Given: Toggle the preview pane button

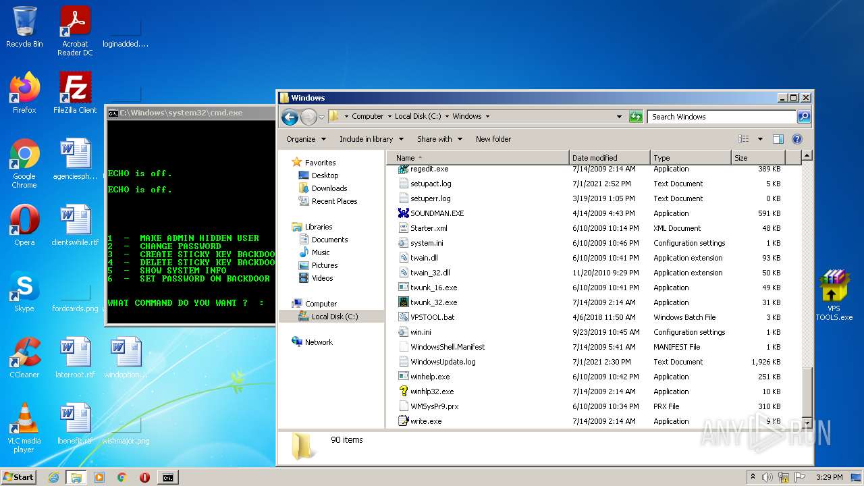Looking at the screenshot, I should point(778,139).
